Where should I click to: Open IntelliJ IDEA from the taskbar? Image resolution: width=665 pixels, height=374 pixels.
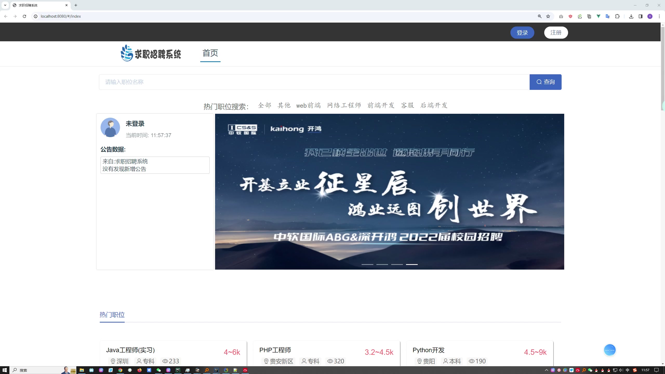point(216,370)
